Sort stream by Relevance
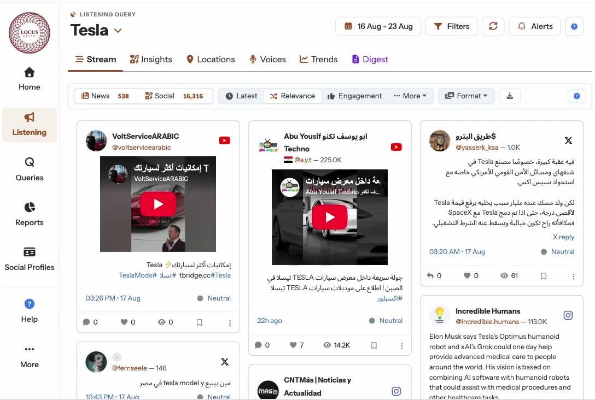This screenshot has height=400, width=595. click(x=292, y=96)
